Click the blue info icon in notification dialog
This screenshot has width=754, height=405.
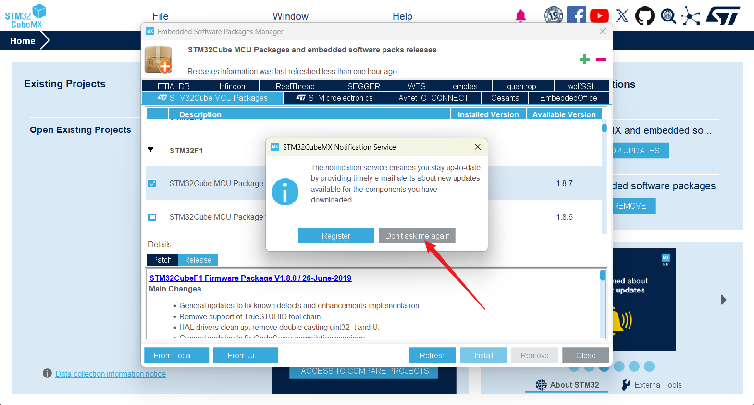[285, 192]
